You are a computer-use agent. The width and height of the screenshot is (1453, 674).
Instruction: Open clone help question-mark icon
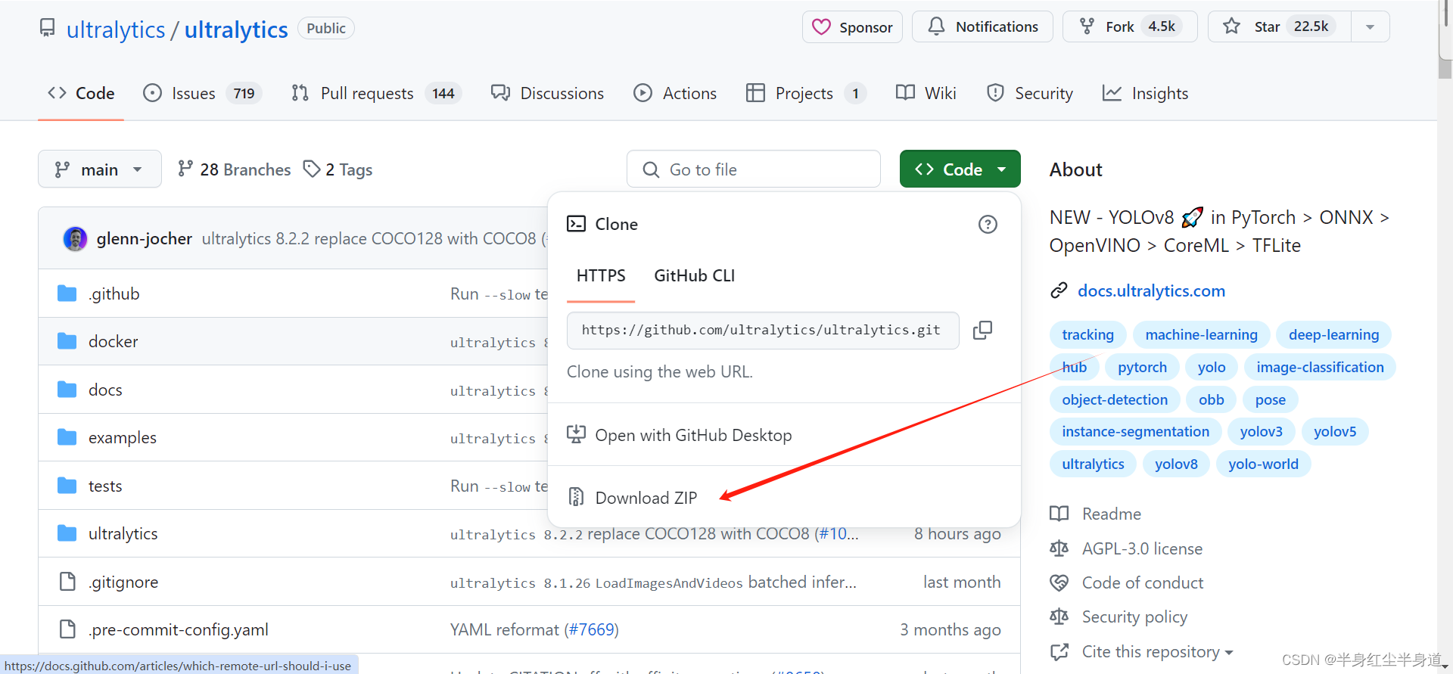coord(988,225)
